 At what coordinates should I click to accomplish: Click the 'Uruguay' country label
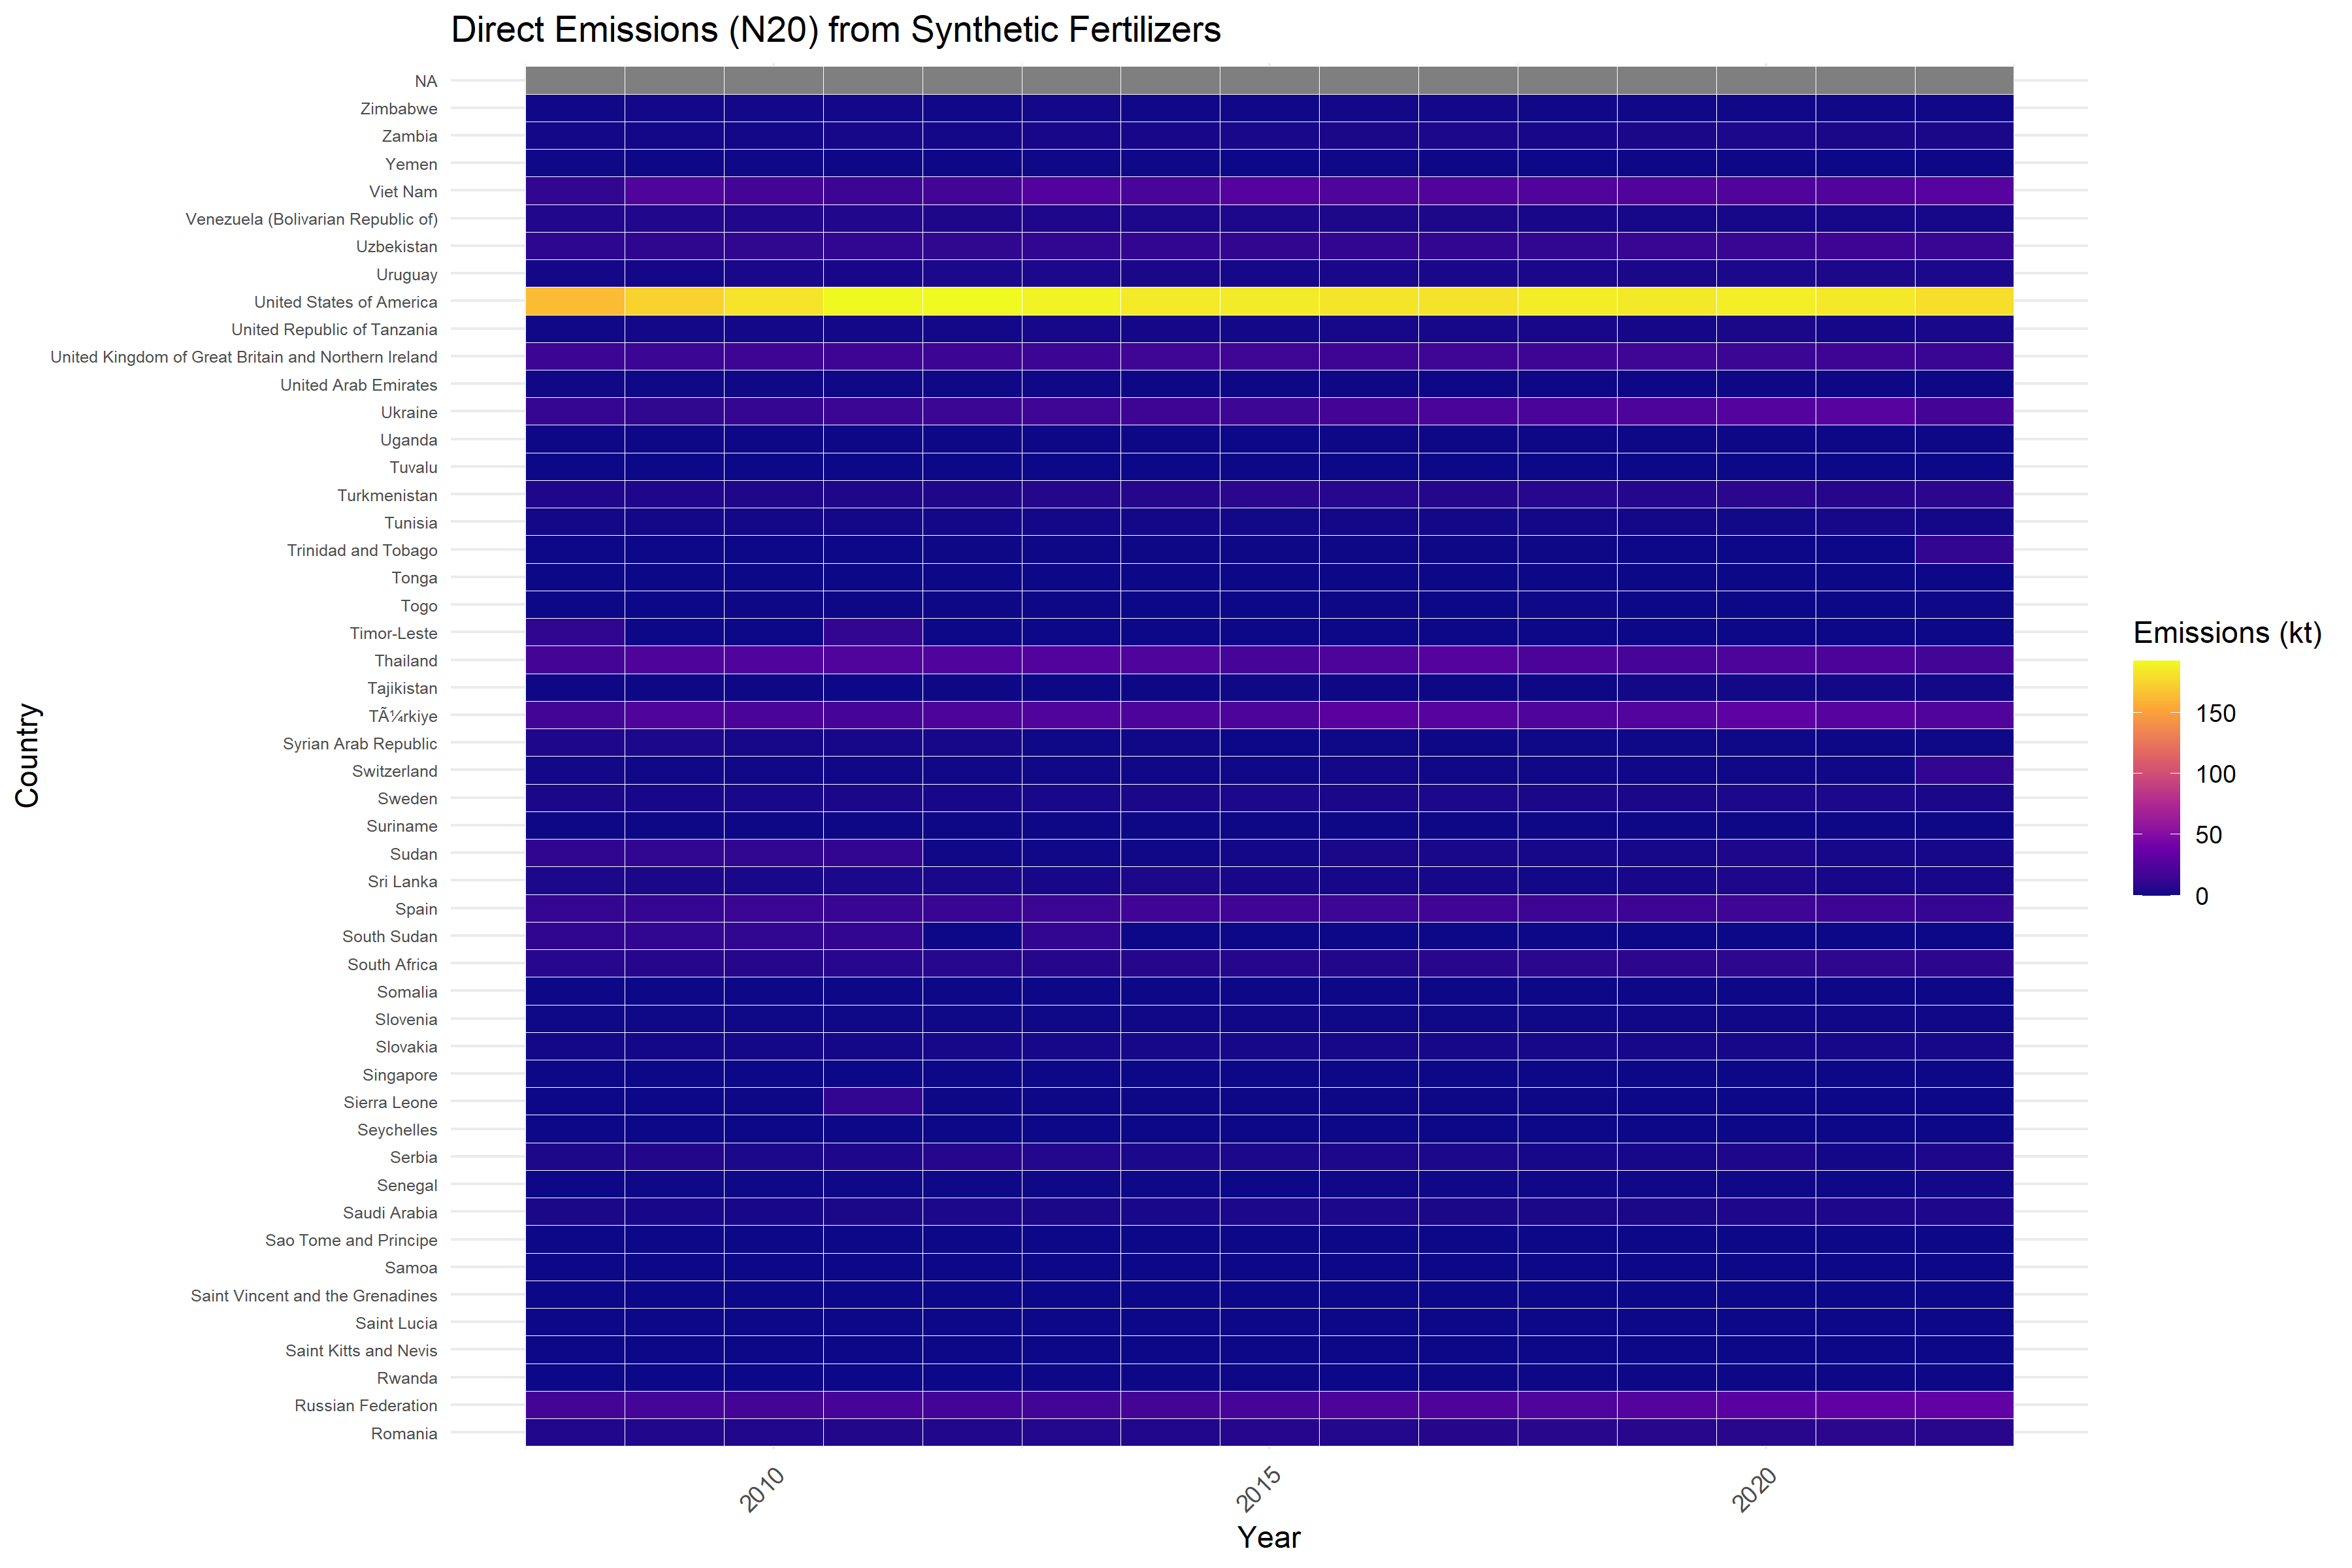tap(407, 274)
